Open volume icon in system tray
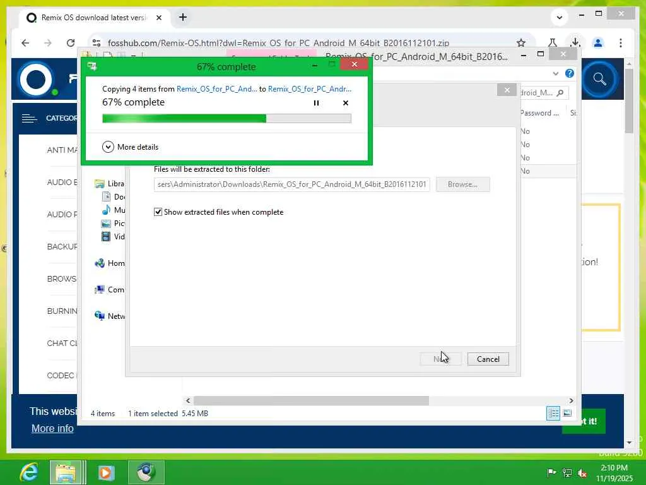This screenshot has height=485, width=646. click(x=582, y=473)
